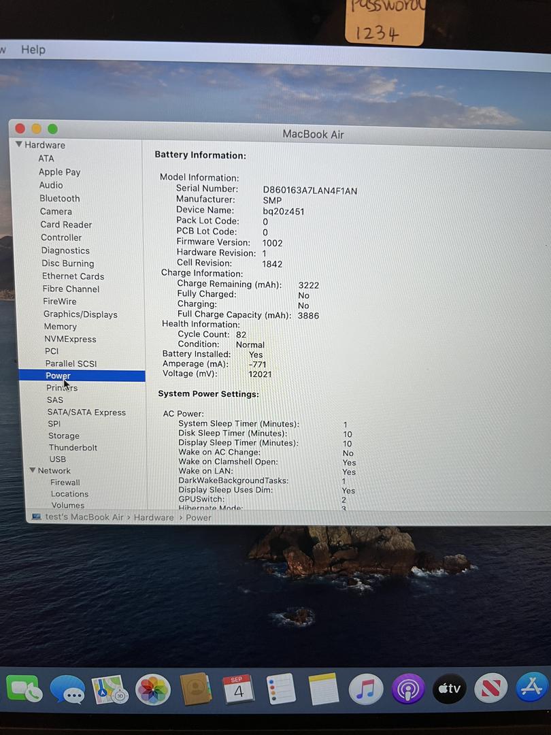Click Voltage value 12021
Viewport: 551px width, 735px height.
pos(260,374)
